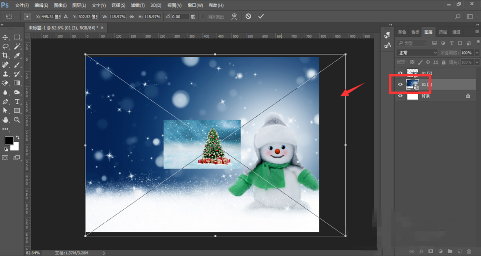Select the Clone Stamp tool

click(x=5, y=74)
